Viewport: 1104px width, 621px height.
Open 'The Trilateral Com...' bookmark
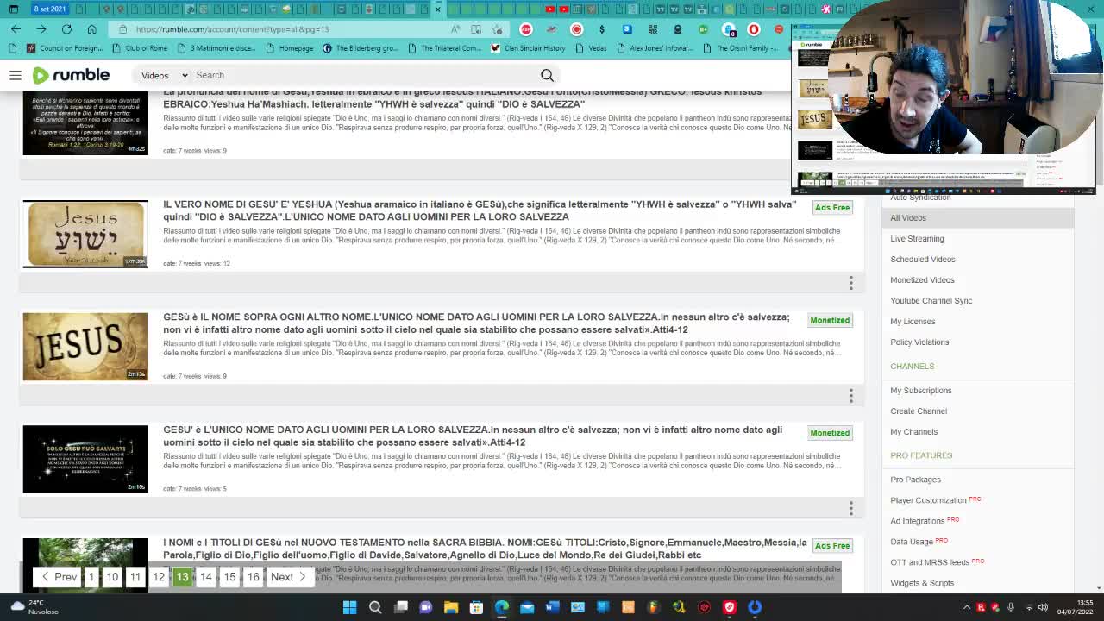(x=444, y=48)
